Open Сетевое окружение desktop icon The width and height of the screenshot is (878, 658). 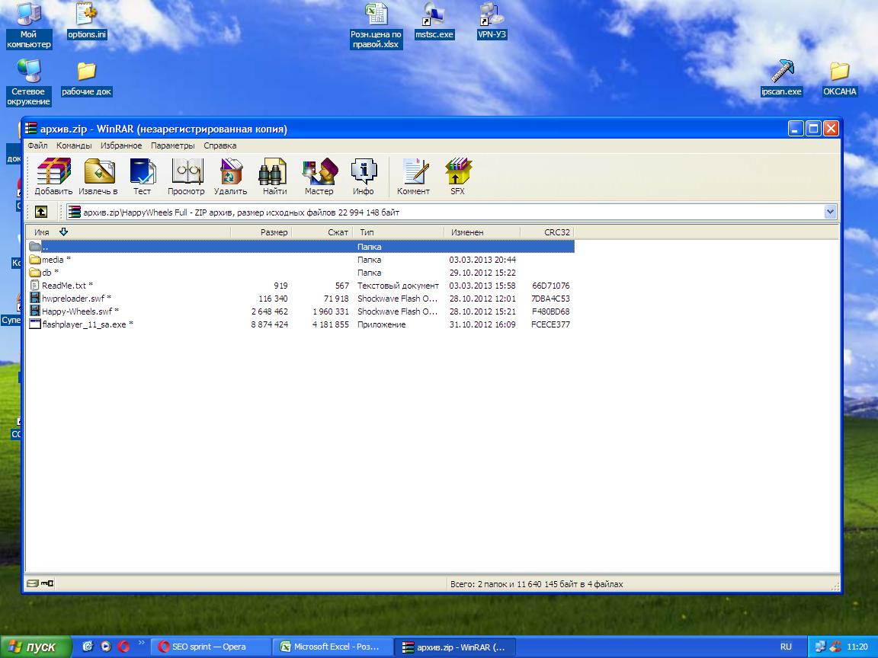[x=28, y=83]
